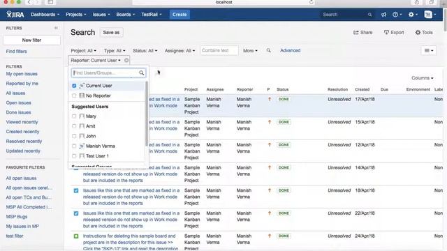Viewport: 447px width, 251px height.
Task: Open the Reported by me filter
Action: tap(22, 84)
